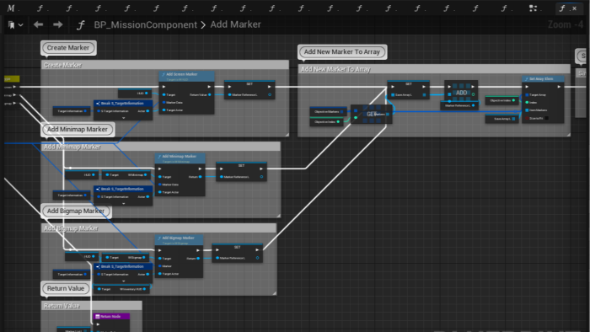This screenshot has height=332, width=590.
Task: Expand Break S_TargetInformation in Add Bigmap Marker group
Action: coord(123,281)
